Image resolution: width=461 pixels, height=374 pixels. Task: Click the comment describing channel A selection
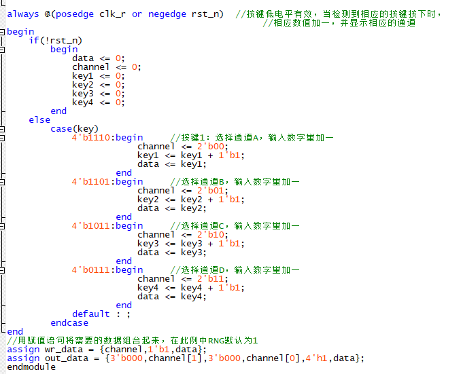pos(252,138)
